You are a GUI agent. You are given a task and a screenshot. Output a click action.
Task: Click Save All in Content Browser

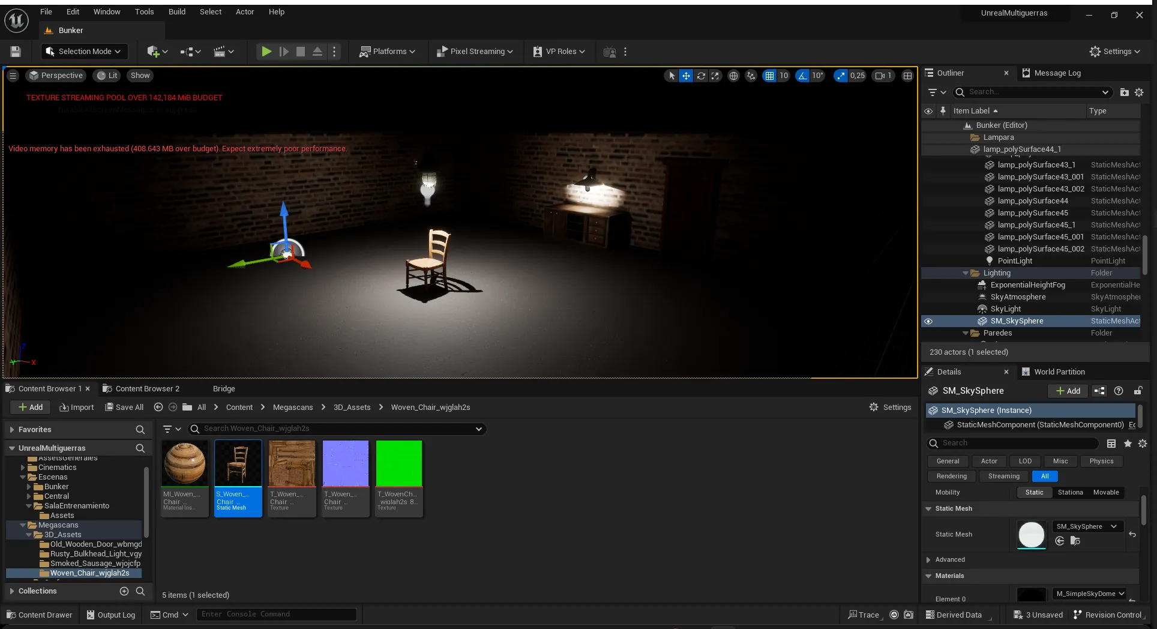point(124,407)
